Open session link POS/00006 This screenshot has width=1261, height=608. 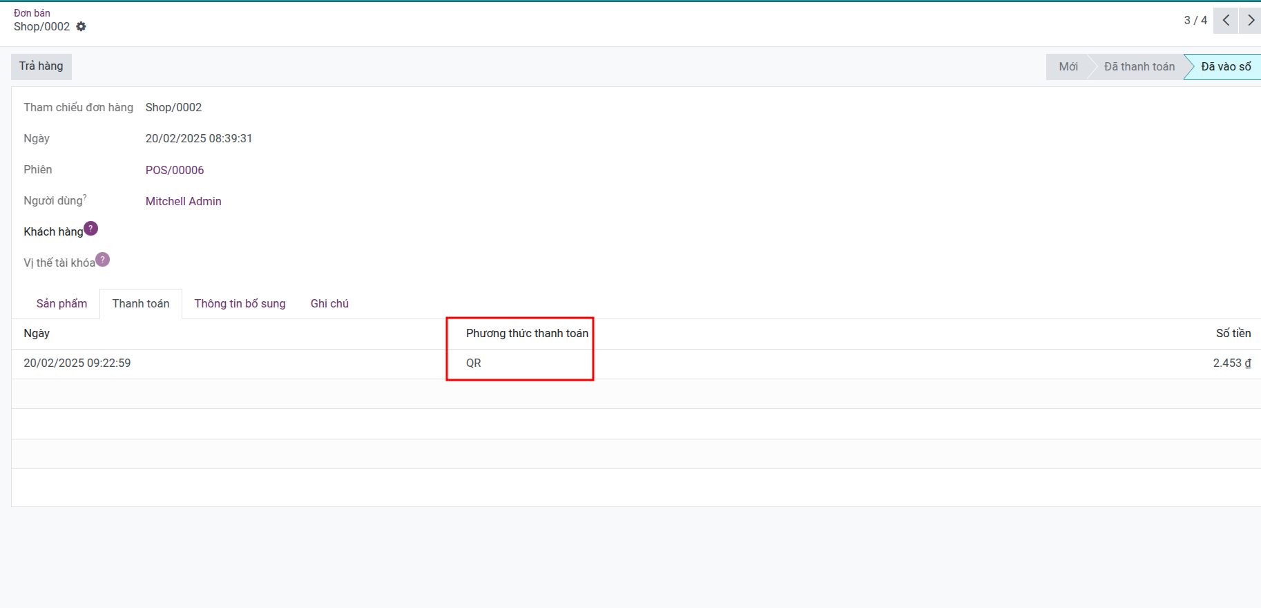175,170
